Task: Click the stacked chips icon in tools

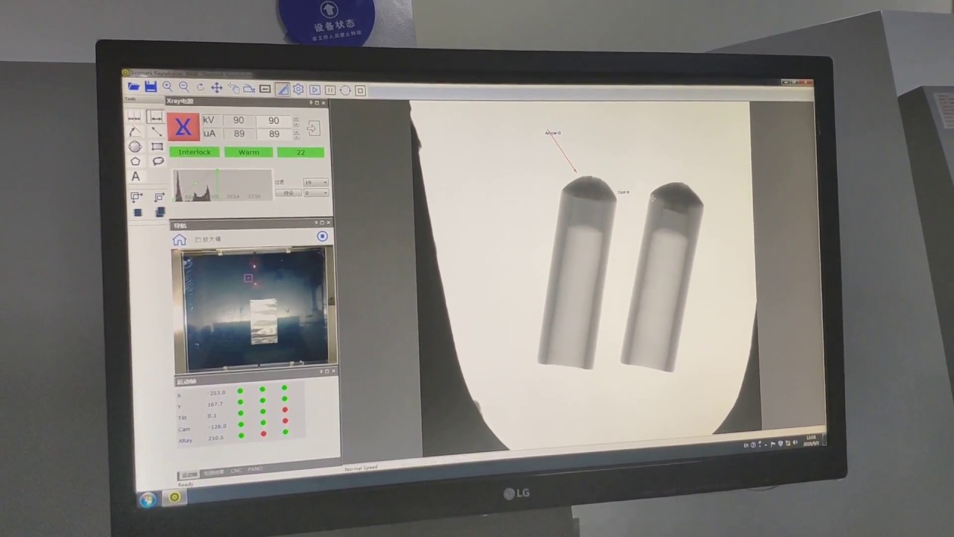Action: click(x=159, y=213)
